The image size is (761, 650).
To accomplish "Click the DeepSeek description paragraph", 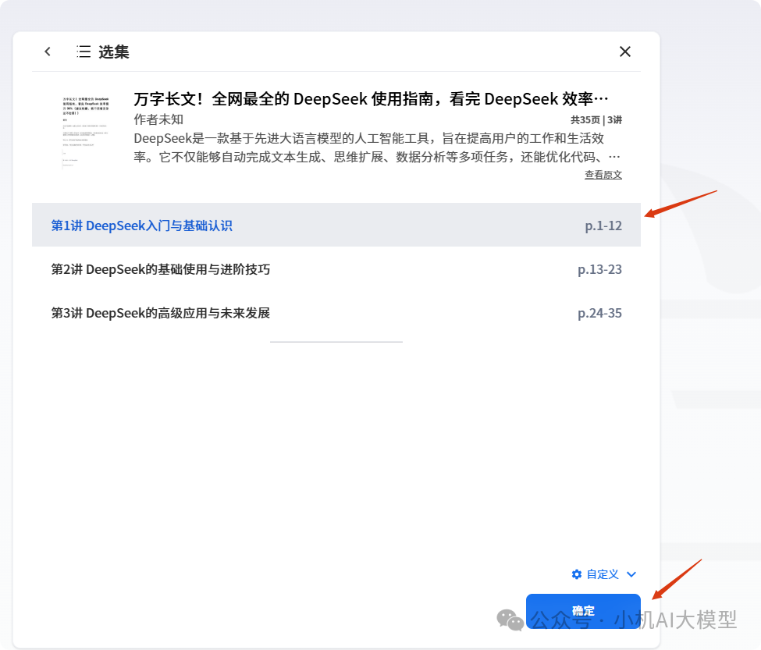I will click(377, 147).
